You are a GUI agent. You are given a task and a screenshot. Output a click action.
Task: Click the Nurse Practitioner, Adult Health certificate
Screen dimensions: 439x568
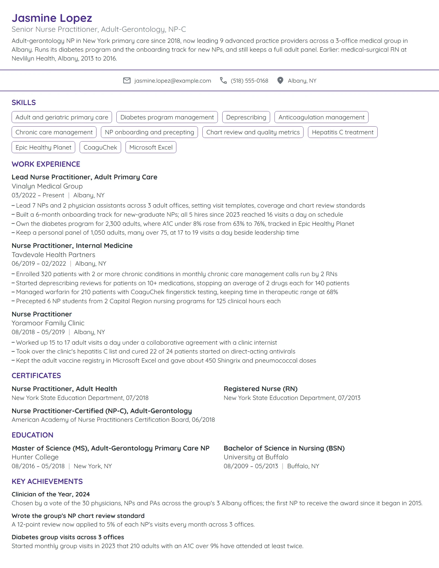point(64,389)
